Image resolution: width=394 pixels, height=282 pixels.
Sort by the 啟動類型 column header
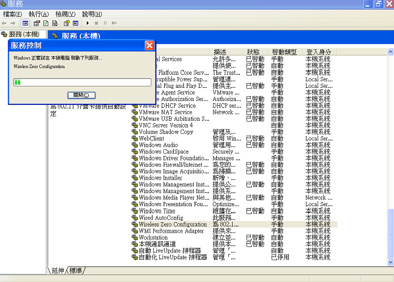(x=285, y=52)
